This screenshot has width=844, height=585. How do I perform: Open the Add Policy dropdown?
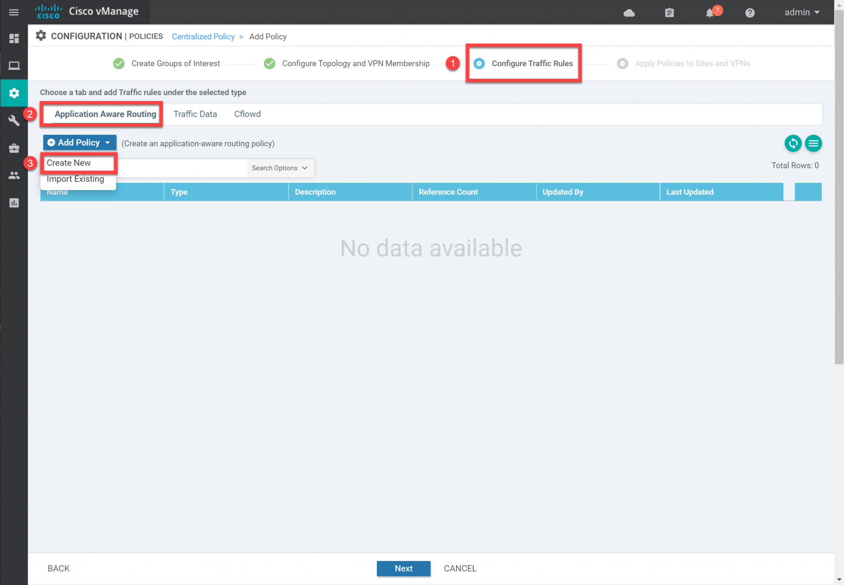79,142
